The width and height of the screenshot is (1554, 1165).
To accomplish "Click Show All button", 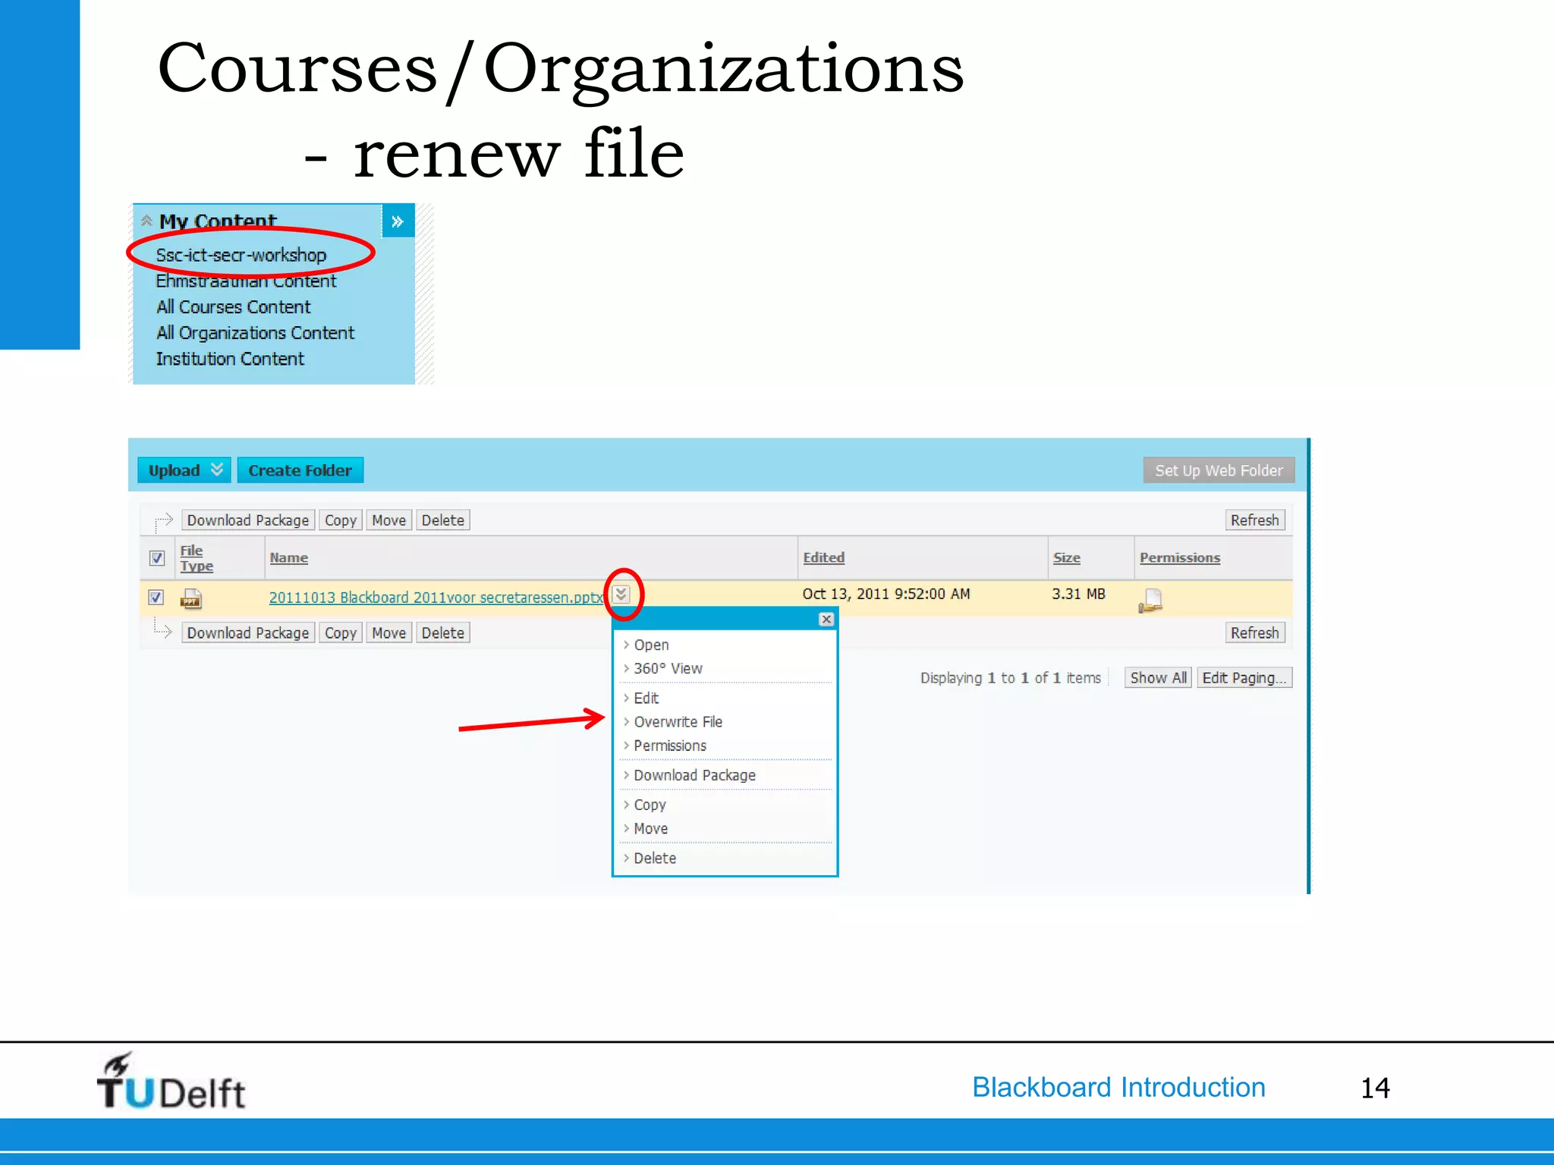I will pyautogui.click(x=1159, y=678).
